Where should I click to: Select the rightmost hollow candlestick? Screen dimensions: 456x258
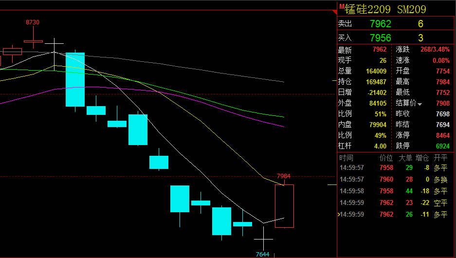tap(284, 206)
